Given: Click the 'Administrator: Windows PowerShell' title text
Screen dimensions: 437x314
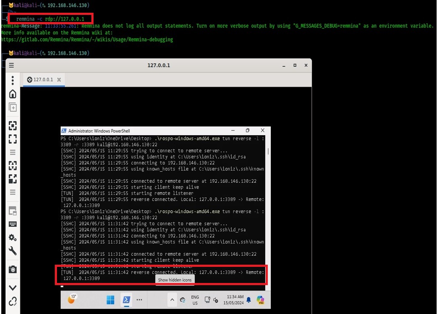Looking at the screenshot, I should 99,131.
